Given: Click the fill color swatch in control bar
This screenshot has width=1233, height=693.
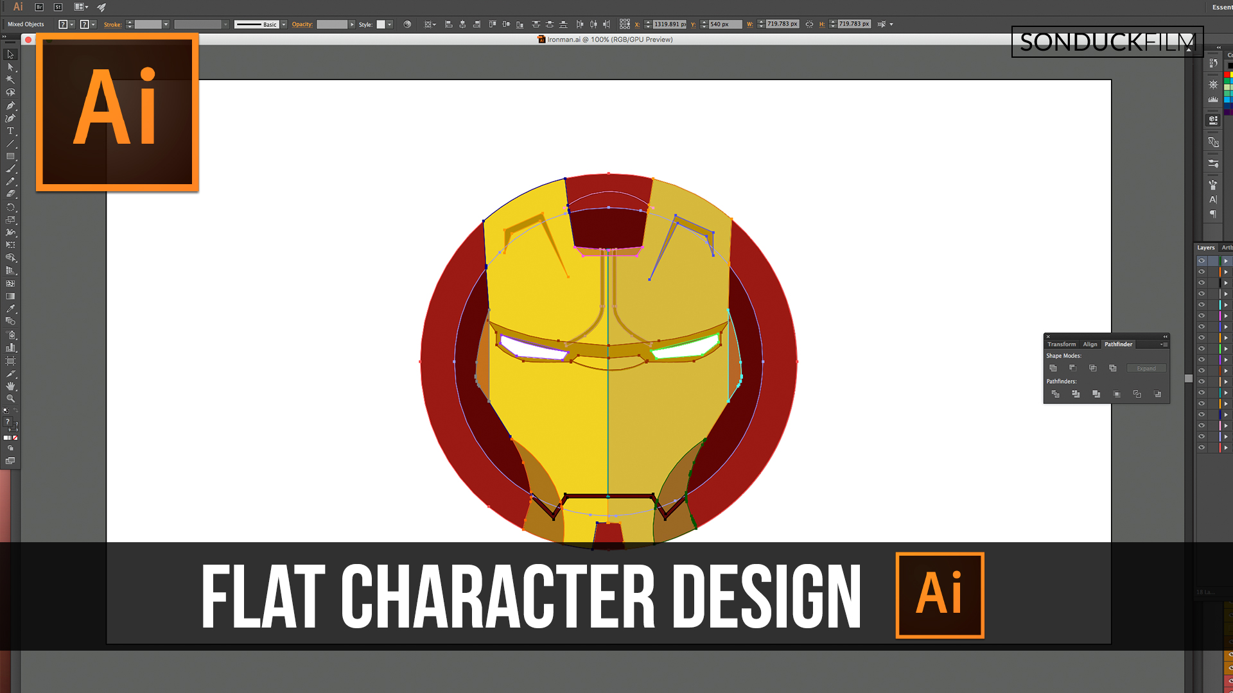Looking at the screenshot, I should (x=63, y=24).
